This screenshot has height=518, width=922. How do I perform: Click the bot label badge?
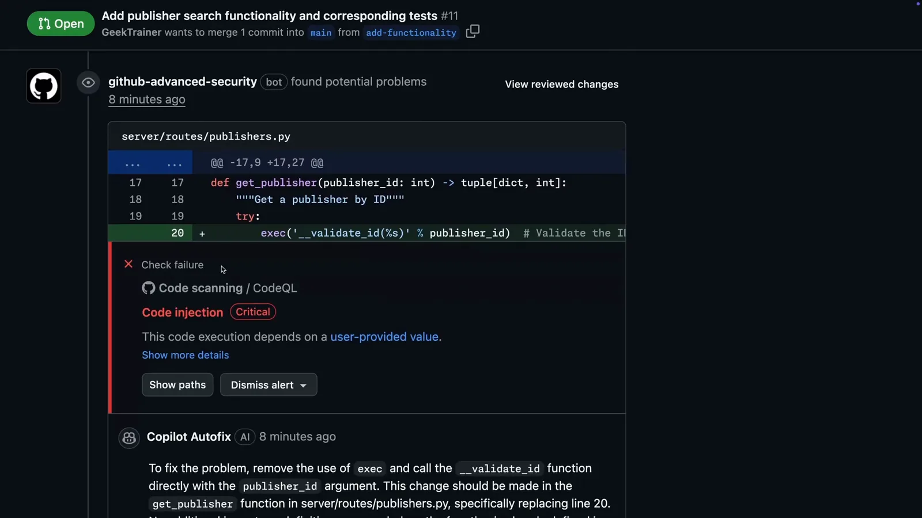pyautogui.click(x=274, y=82)
